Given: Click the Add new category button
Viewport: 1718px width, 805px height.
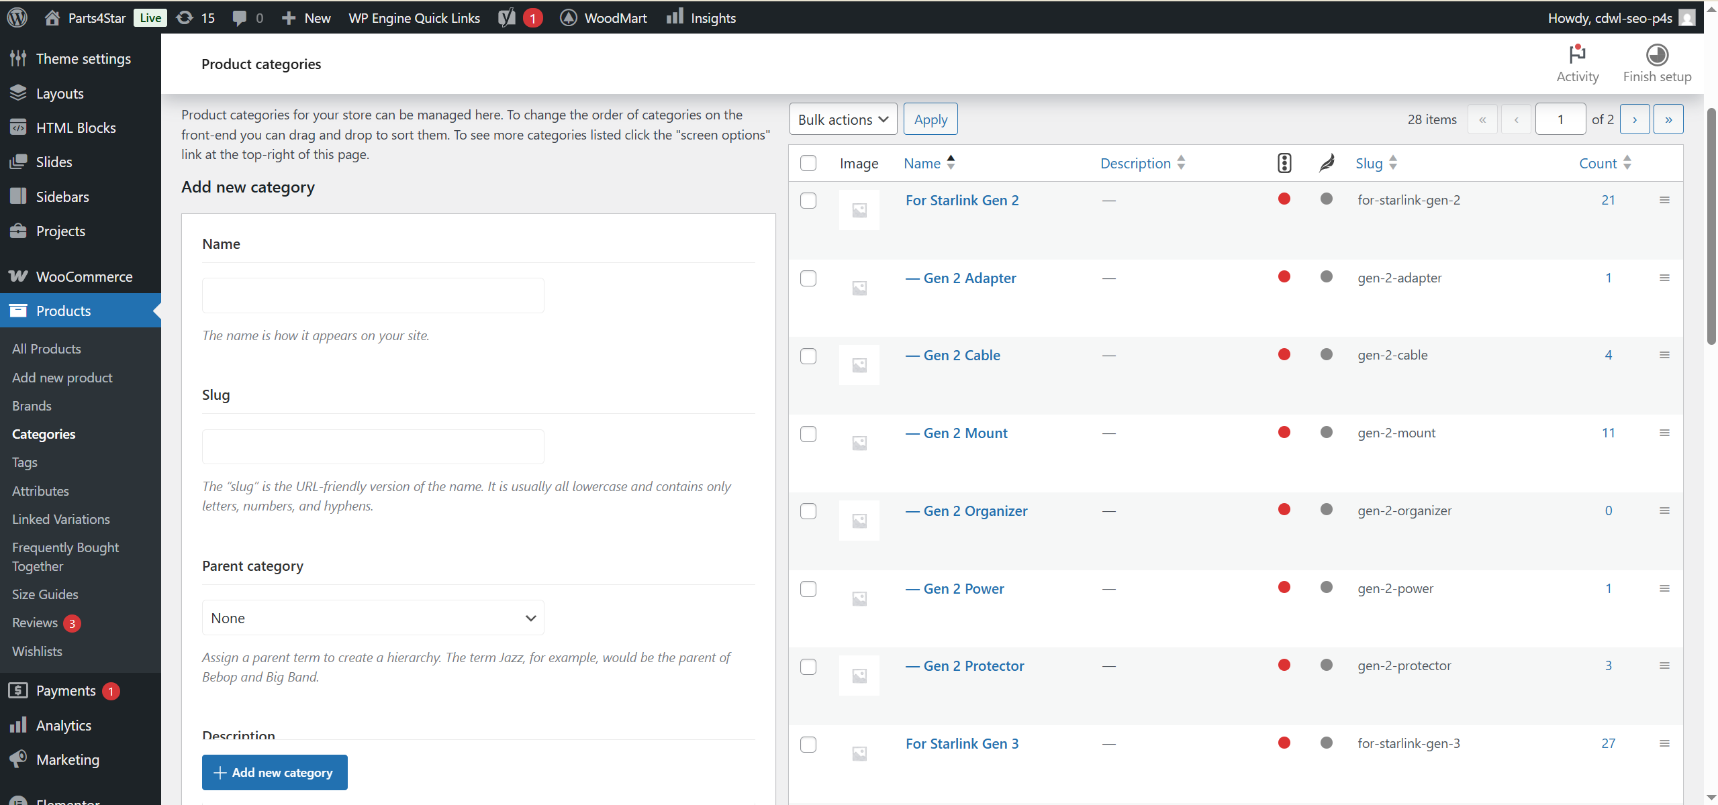Looking at the screenshot, I should click(275, 772).
